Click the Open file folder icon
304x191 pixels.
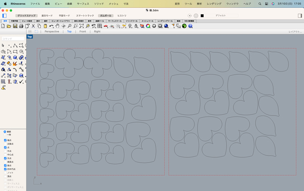click(9, 26)
